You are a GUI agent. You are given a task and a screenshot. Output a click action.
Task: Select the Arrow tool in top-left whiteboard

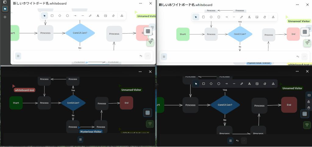pos(75,16)
